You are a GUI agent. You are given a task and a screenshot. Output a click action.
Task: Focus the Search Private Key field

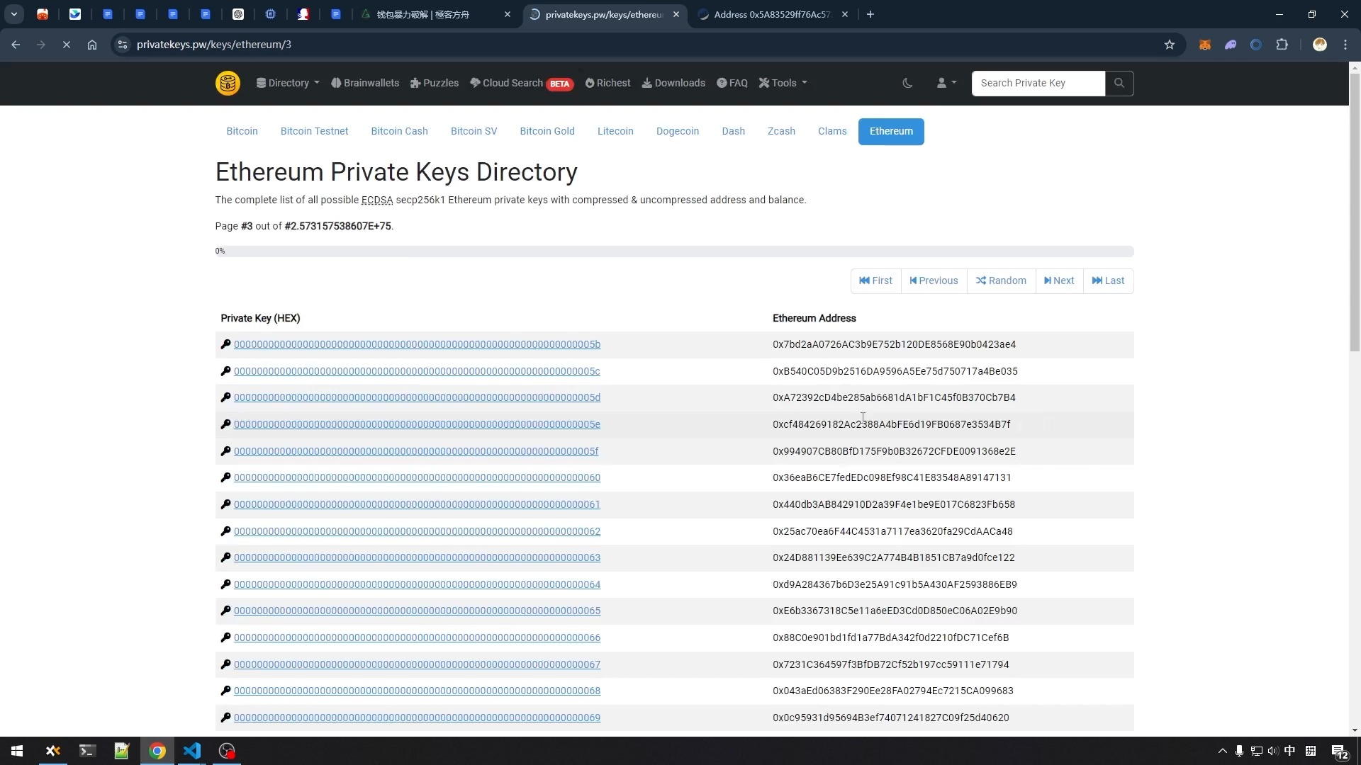1038,84
